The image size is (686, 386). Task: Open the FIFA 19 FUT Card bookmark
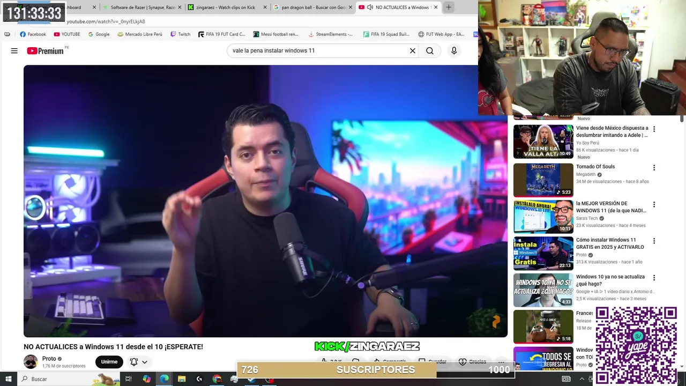(x=221, y=34)
